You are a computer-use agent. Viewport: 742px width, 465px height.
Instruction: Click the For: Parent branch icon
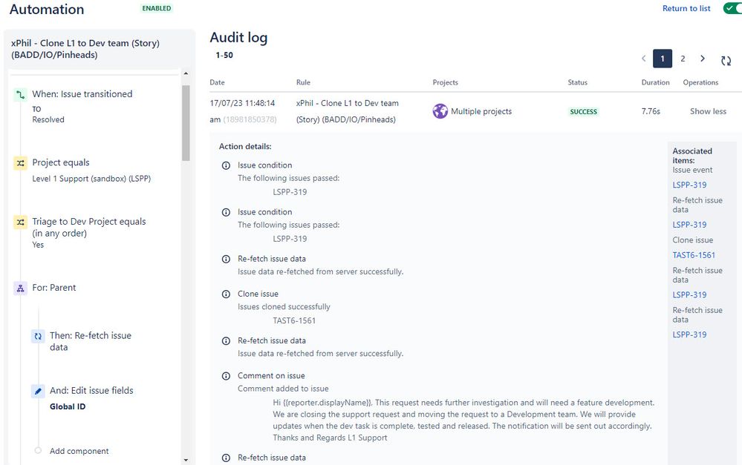pyautogui.click(x=20, y=288)
